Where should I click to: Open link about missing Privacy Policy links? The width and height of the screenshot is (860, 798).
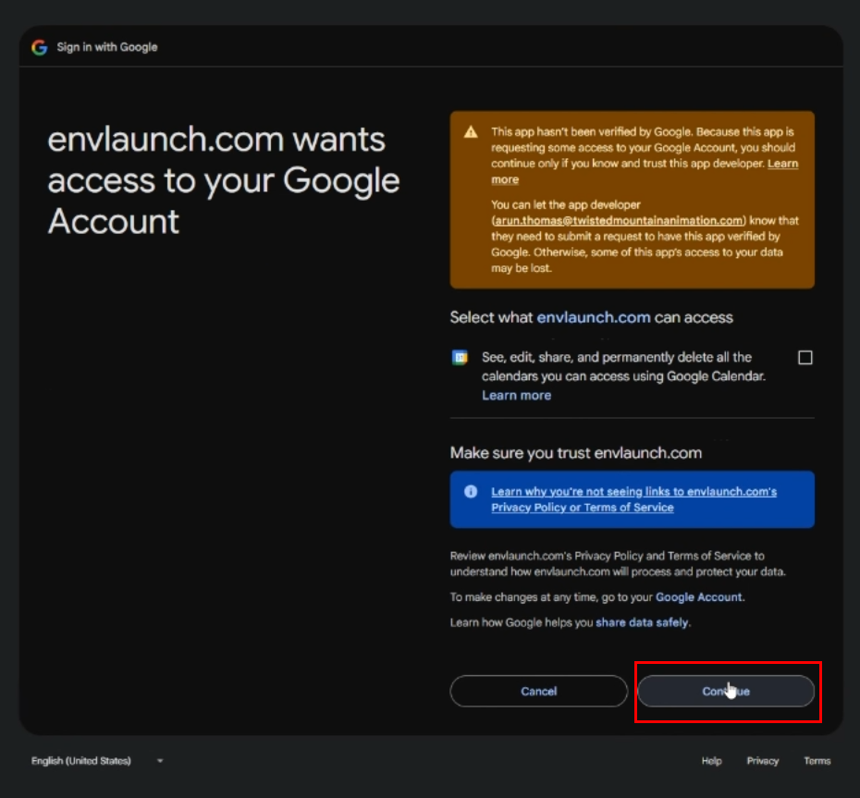(633, 499)
